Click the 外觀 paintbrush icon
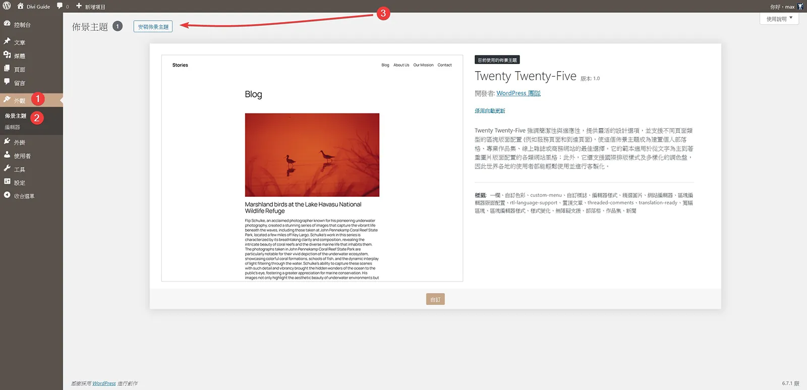Image resolution: width=807 pixels, height=390 pixels. click(x=7, y=99)
